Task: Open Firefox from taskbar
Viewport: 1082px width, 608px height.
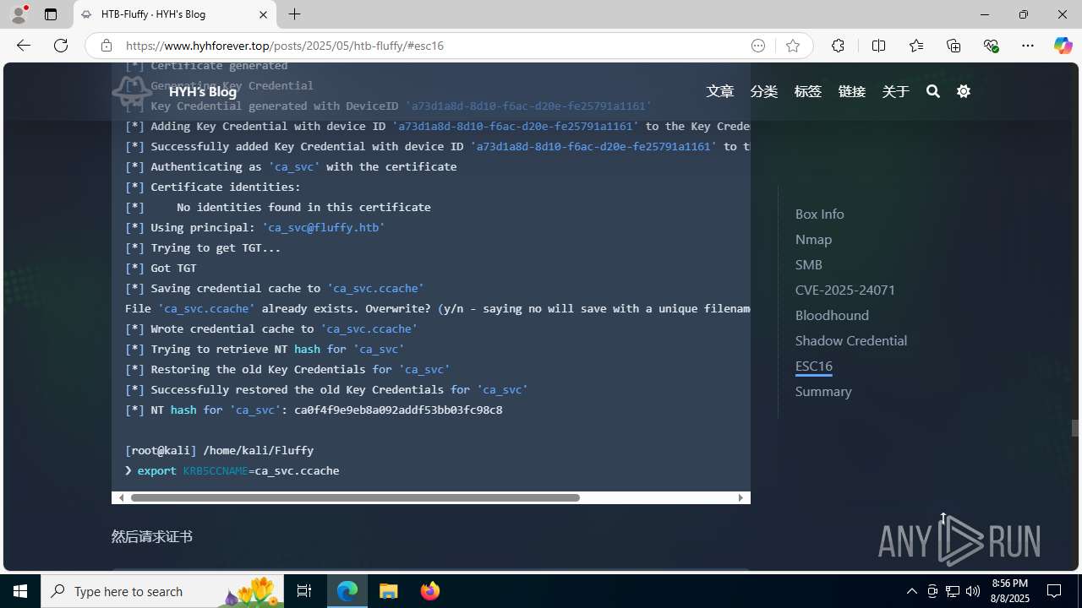Action: tap(429, 591)
